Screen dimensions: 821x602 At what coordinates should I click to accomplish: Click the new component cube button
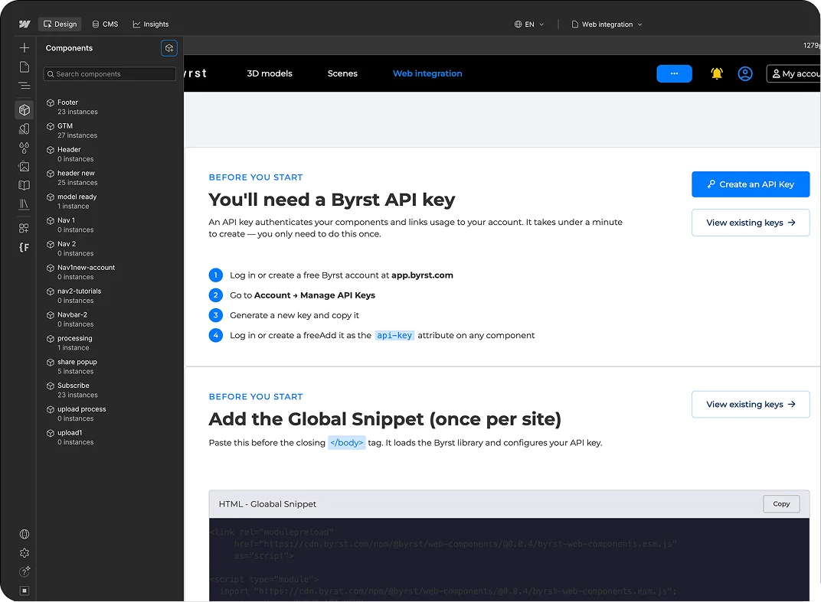tap(169, 48)
